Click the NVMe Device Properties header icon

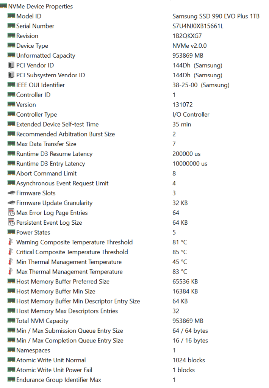click(4, 6)
